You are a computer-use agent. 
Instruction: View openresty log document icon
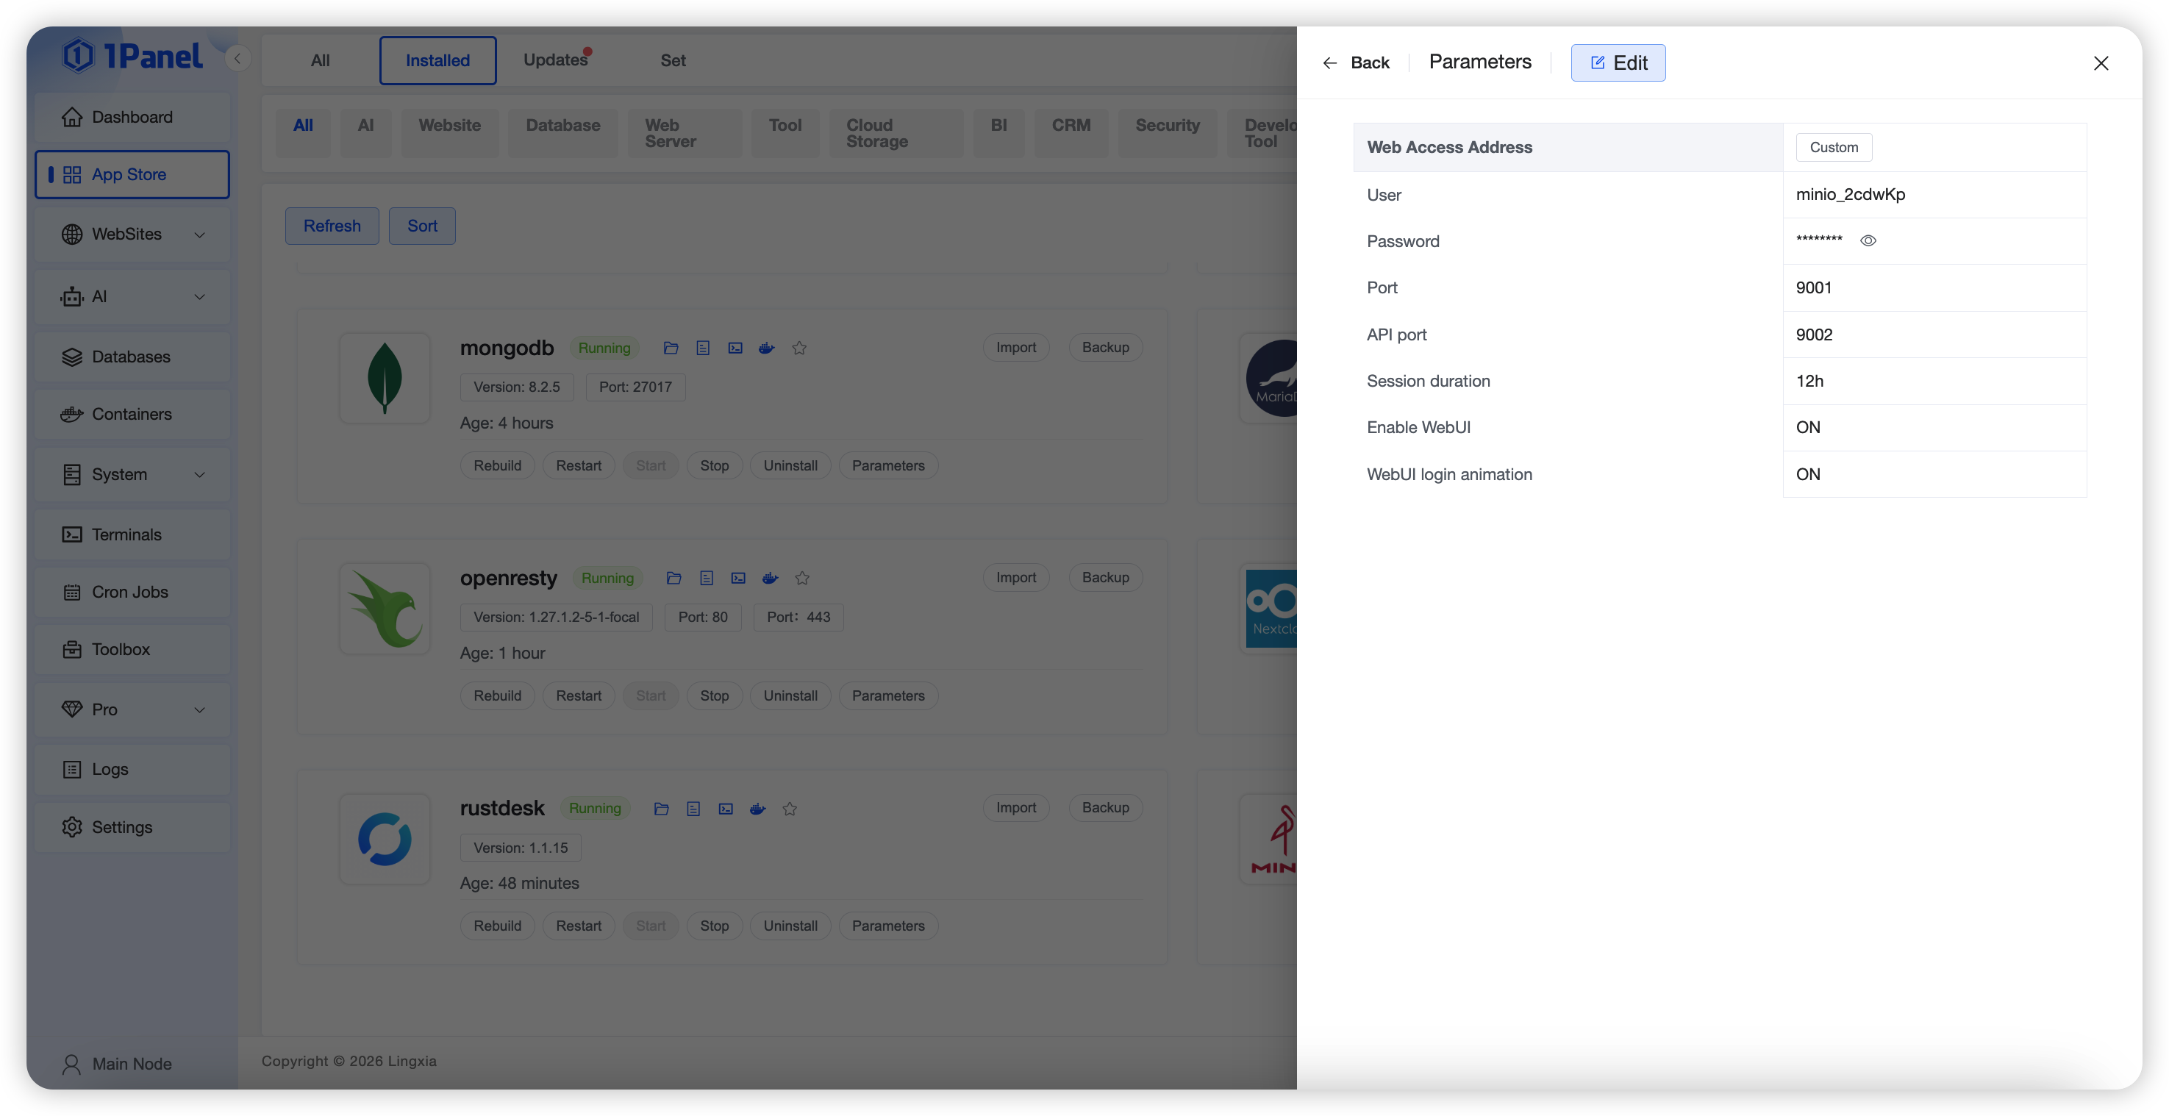pos(707,578)
